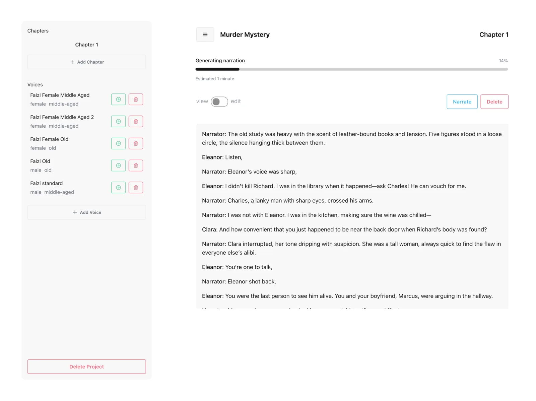Click the Add Voice button
The width and height of the screenshot is (536, 401).
click(x=86, y=212)
